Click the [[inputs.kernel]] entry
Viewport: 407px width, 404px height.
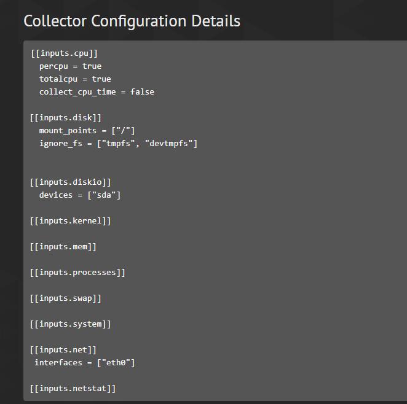[70, 221]
